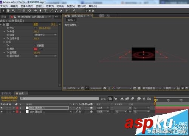Select the Pan Behind anchor tool

[x=29, y=11]
